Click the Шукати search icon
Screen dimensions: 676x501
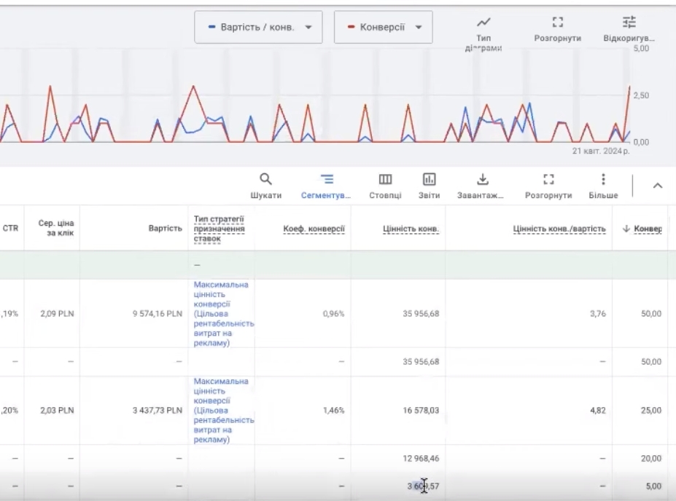click(265, 179)
